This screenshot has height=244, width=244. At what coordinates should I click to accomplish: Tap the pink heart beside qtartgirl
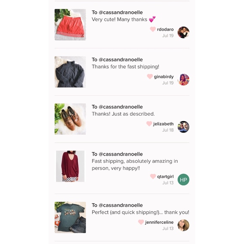point(153,176)
